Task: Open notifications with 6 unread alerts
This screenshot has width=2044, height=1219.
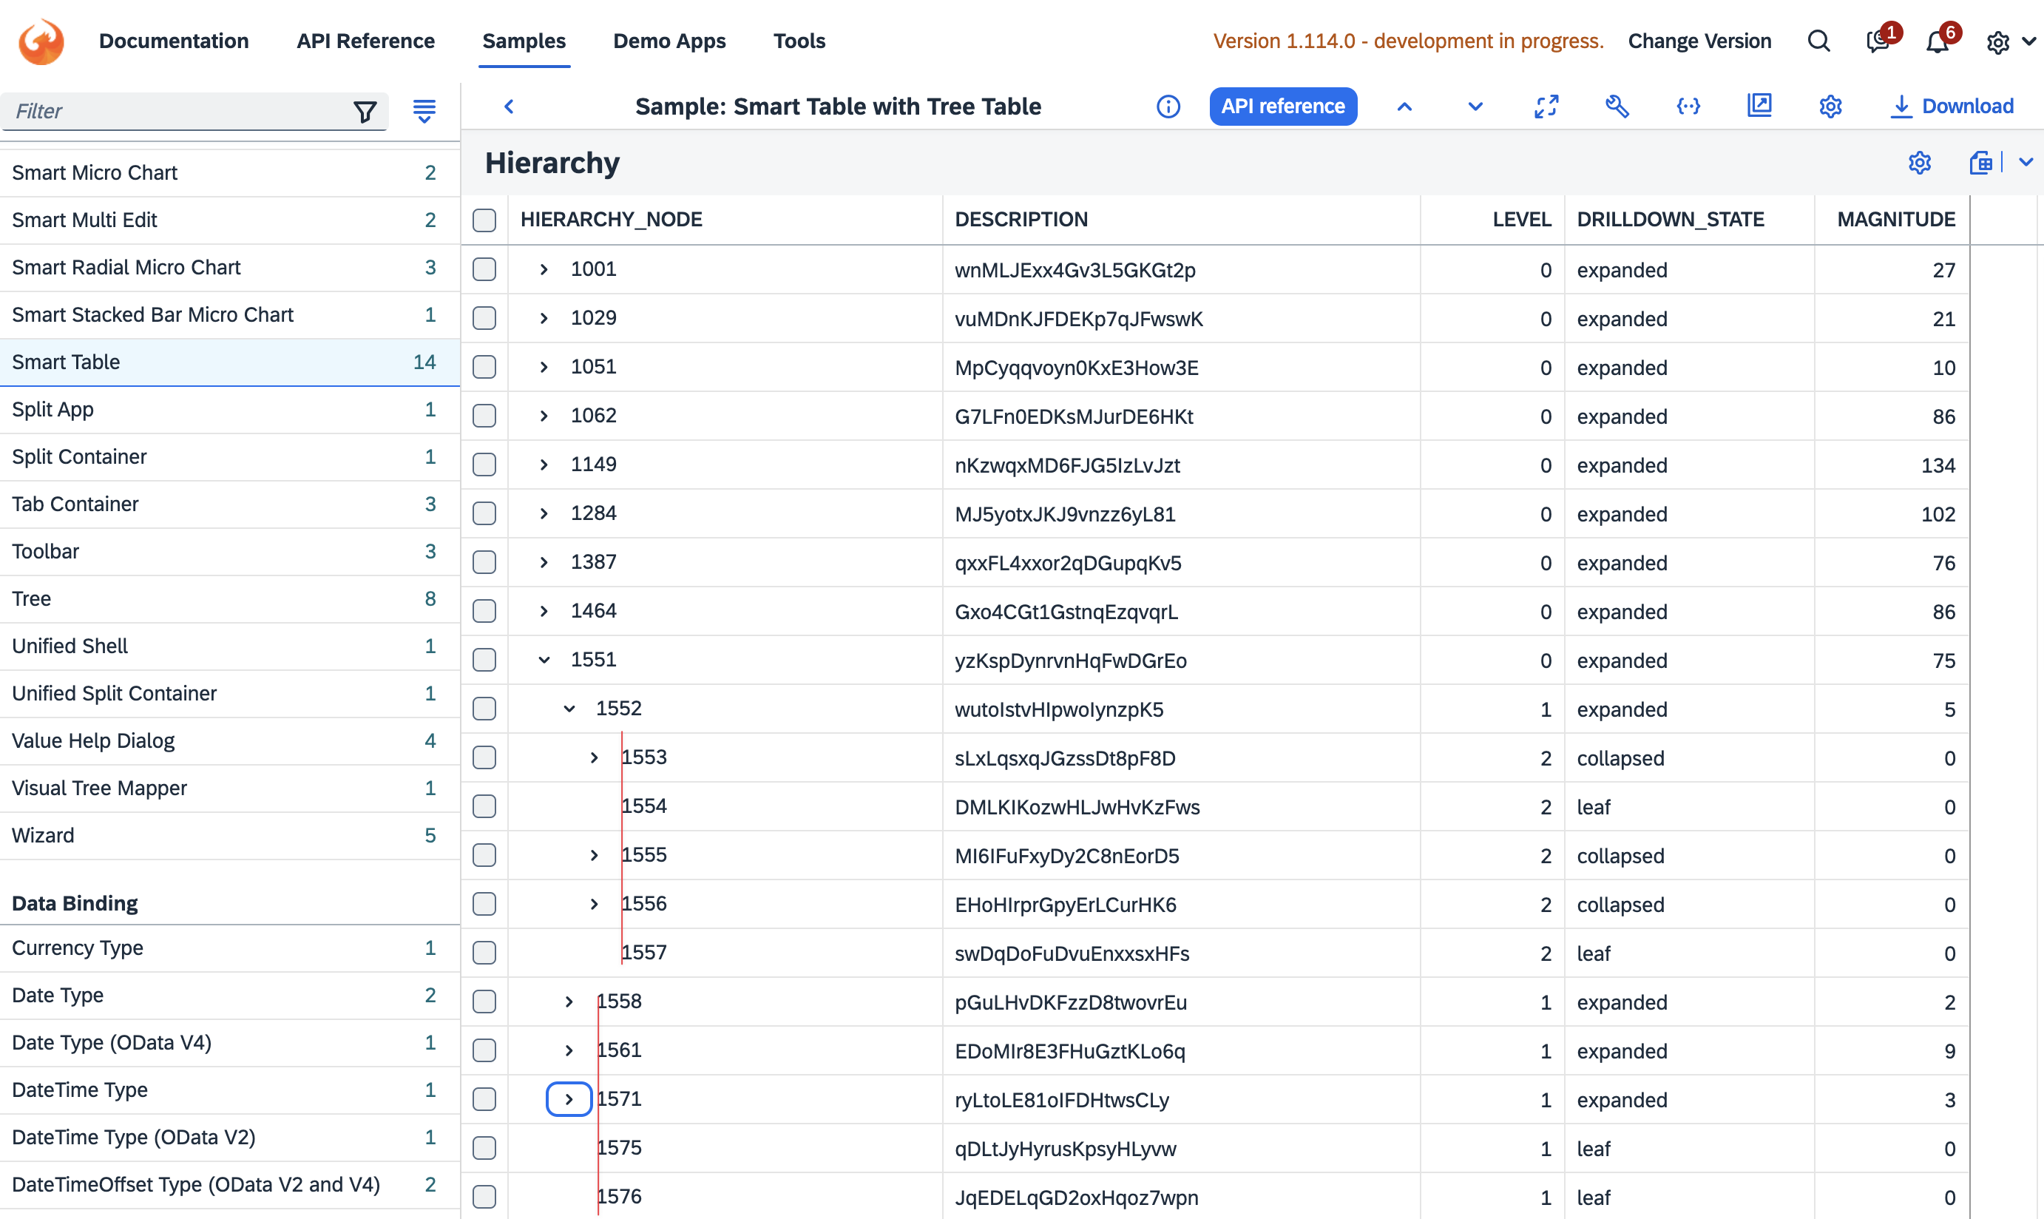Action: (x=1938, y=42)
